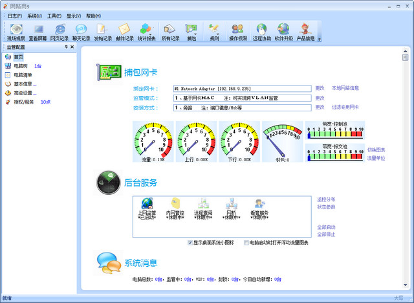This screenshot has height=303, width=414.
Task: Open 聊天记录 chat records icon
Action: pyautogui.click(x=82, y=31)
